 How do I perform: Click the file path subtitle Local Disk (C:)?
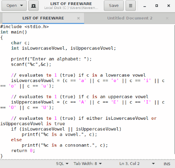(71, 8)
